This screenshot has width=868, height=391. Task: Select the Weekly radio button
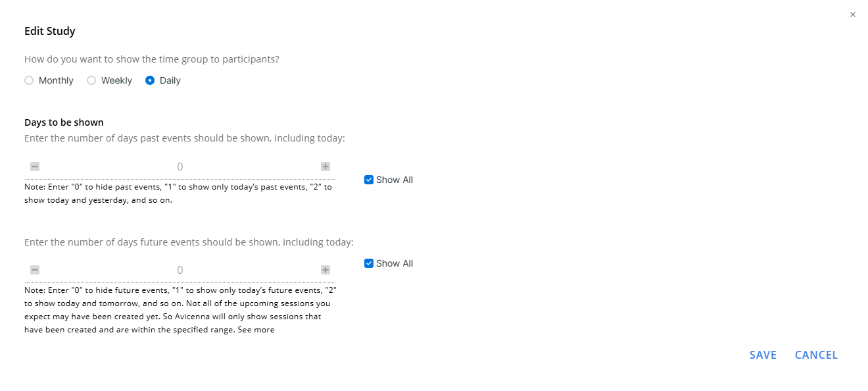(x=91, y=80)
